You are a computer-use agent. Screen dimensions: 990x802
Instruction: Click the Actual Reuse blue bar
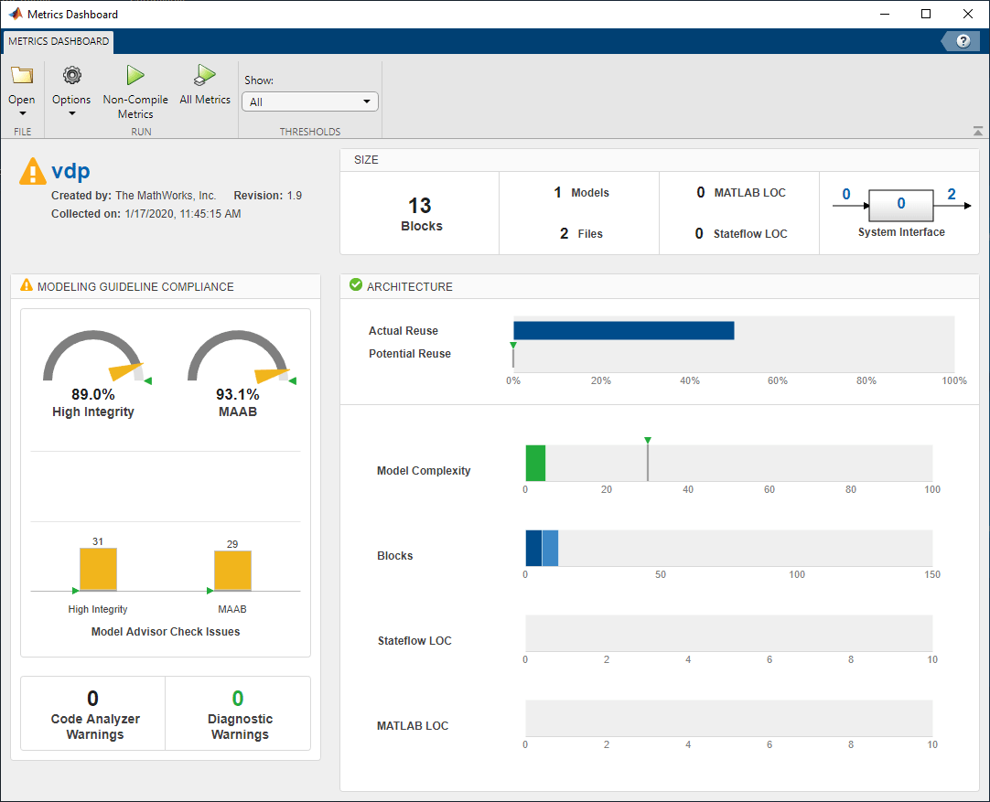coord(623,330)
